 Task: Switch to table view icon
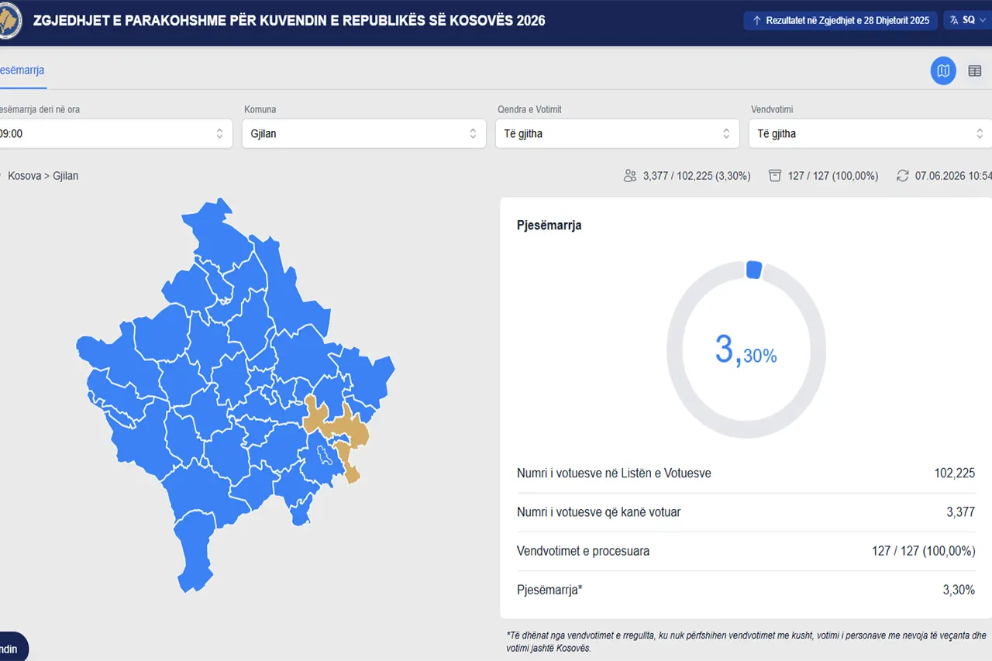(x=975, y=71)
